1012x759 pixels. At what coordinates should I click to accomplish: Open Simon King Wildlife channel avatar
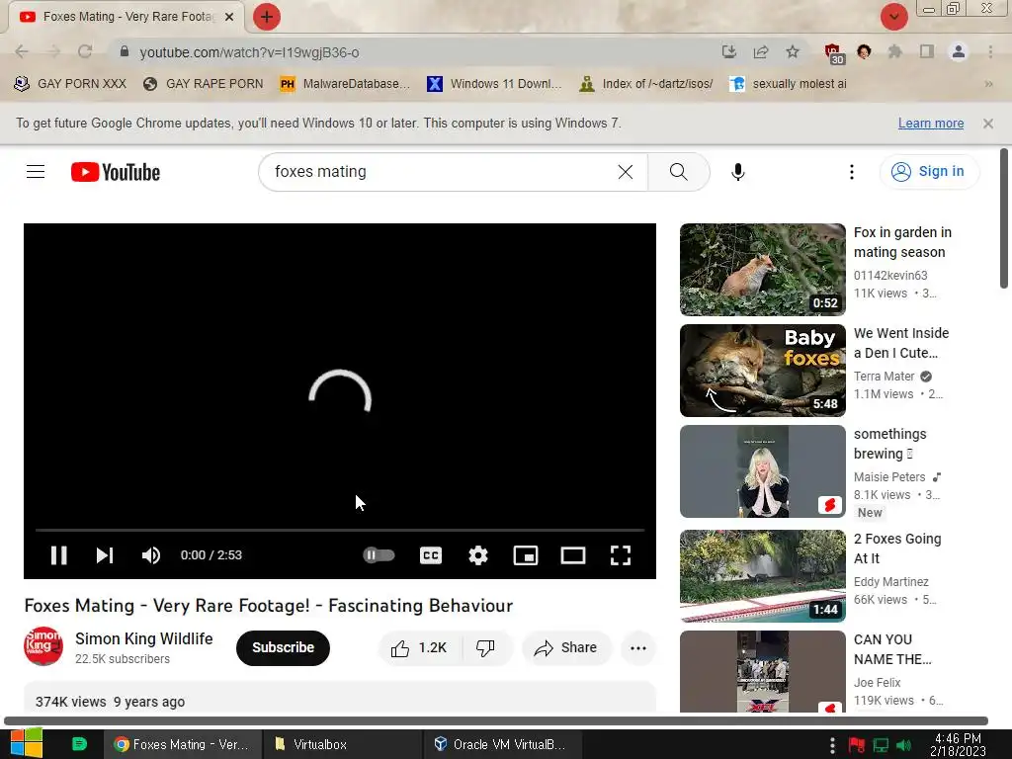point(43,646)
